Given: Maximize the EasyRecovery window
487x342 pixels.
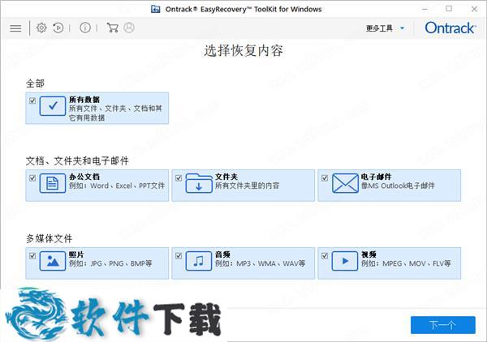Looking at the screenshot, I should click(449, 9).
